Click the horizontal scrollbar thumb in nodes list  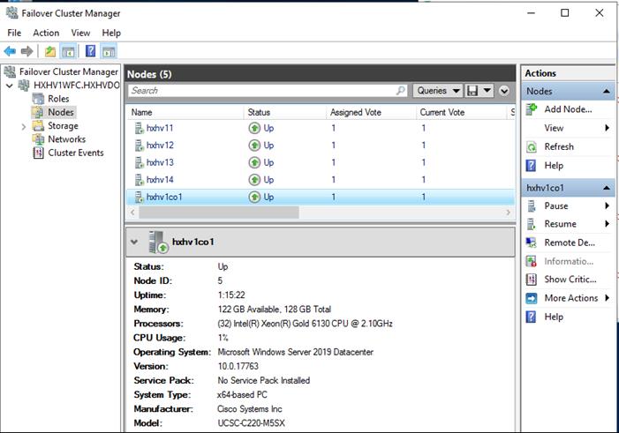pos(219,213)
